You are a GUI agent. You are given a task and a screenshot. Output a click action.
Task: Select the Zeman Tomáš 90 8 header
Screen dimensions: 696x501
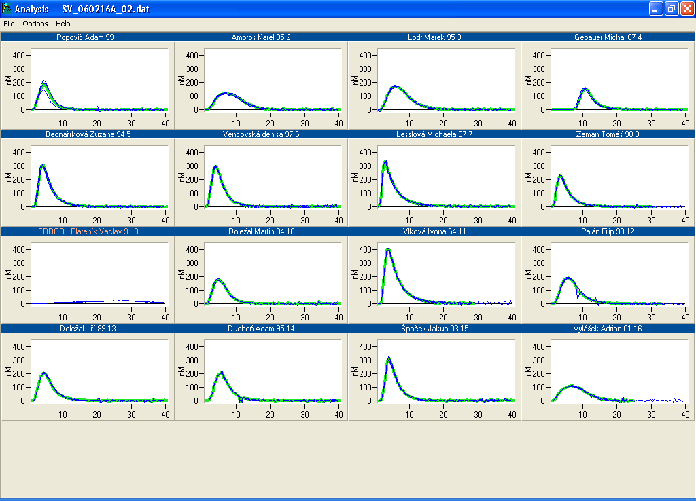(608, 134)
